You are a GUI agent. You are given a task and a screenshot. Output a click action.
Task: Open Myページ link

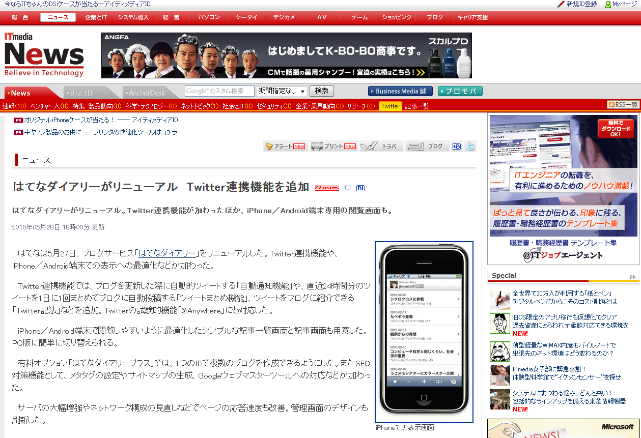621,4
